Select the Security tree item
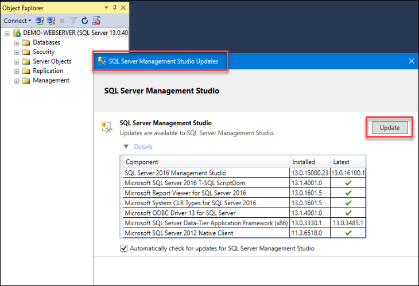This screenshot has width=419, height=286. pos(44,52)
